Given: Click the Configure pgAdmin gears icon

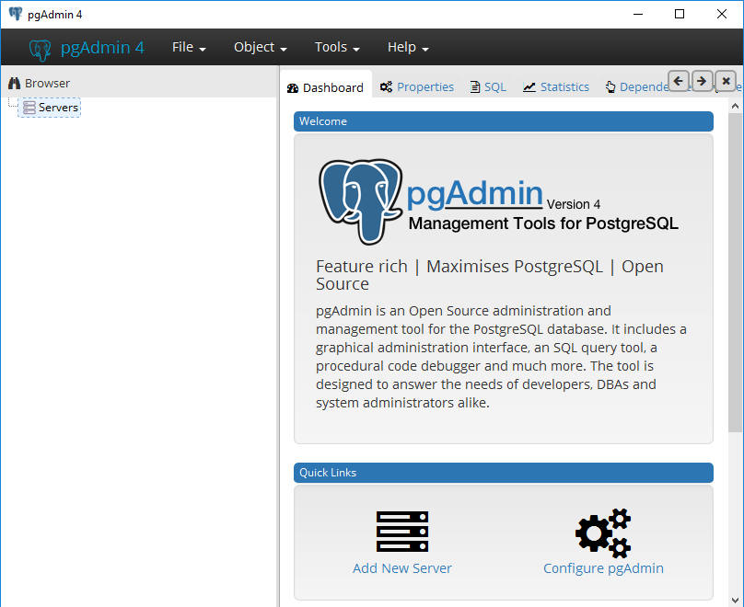Looking at the screenshot, I should point(603,533).
